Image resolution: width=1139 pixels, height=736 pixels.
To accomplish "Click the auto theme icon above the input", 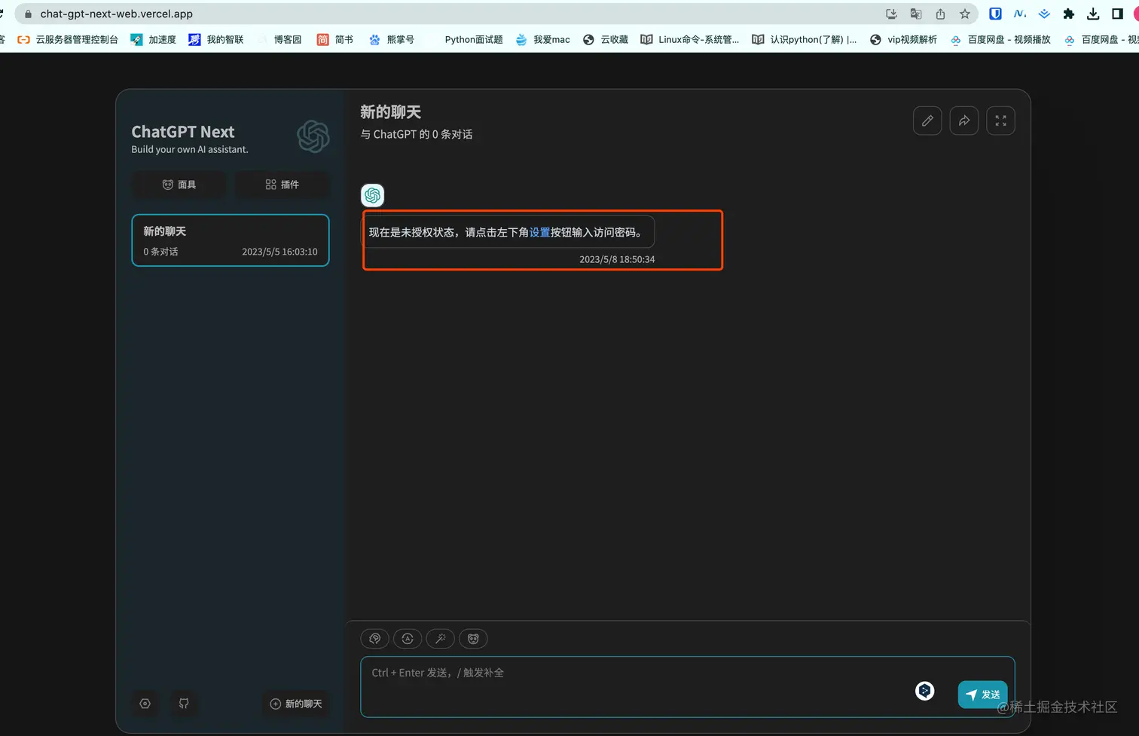I will click(408, 639).
